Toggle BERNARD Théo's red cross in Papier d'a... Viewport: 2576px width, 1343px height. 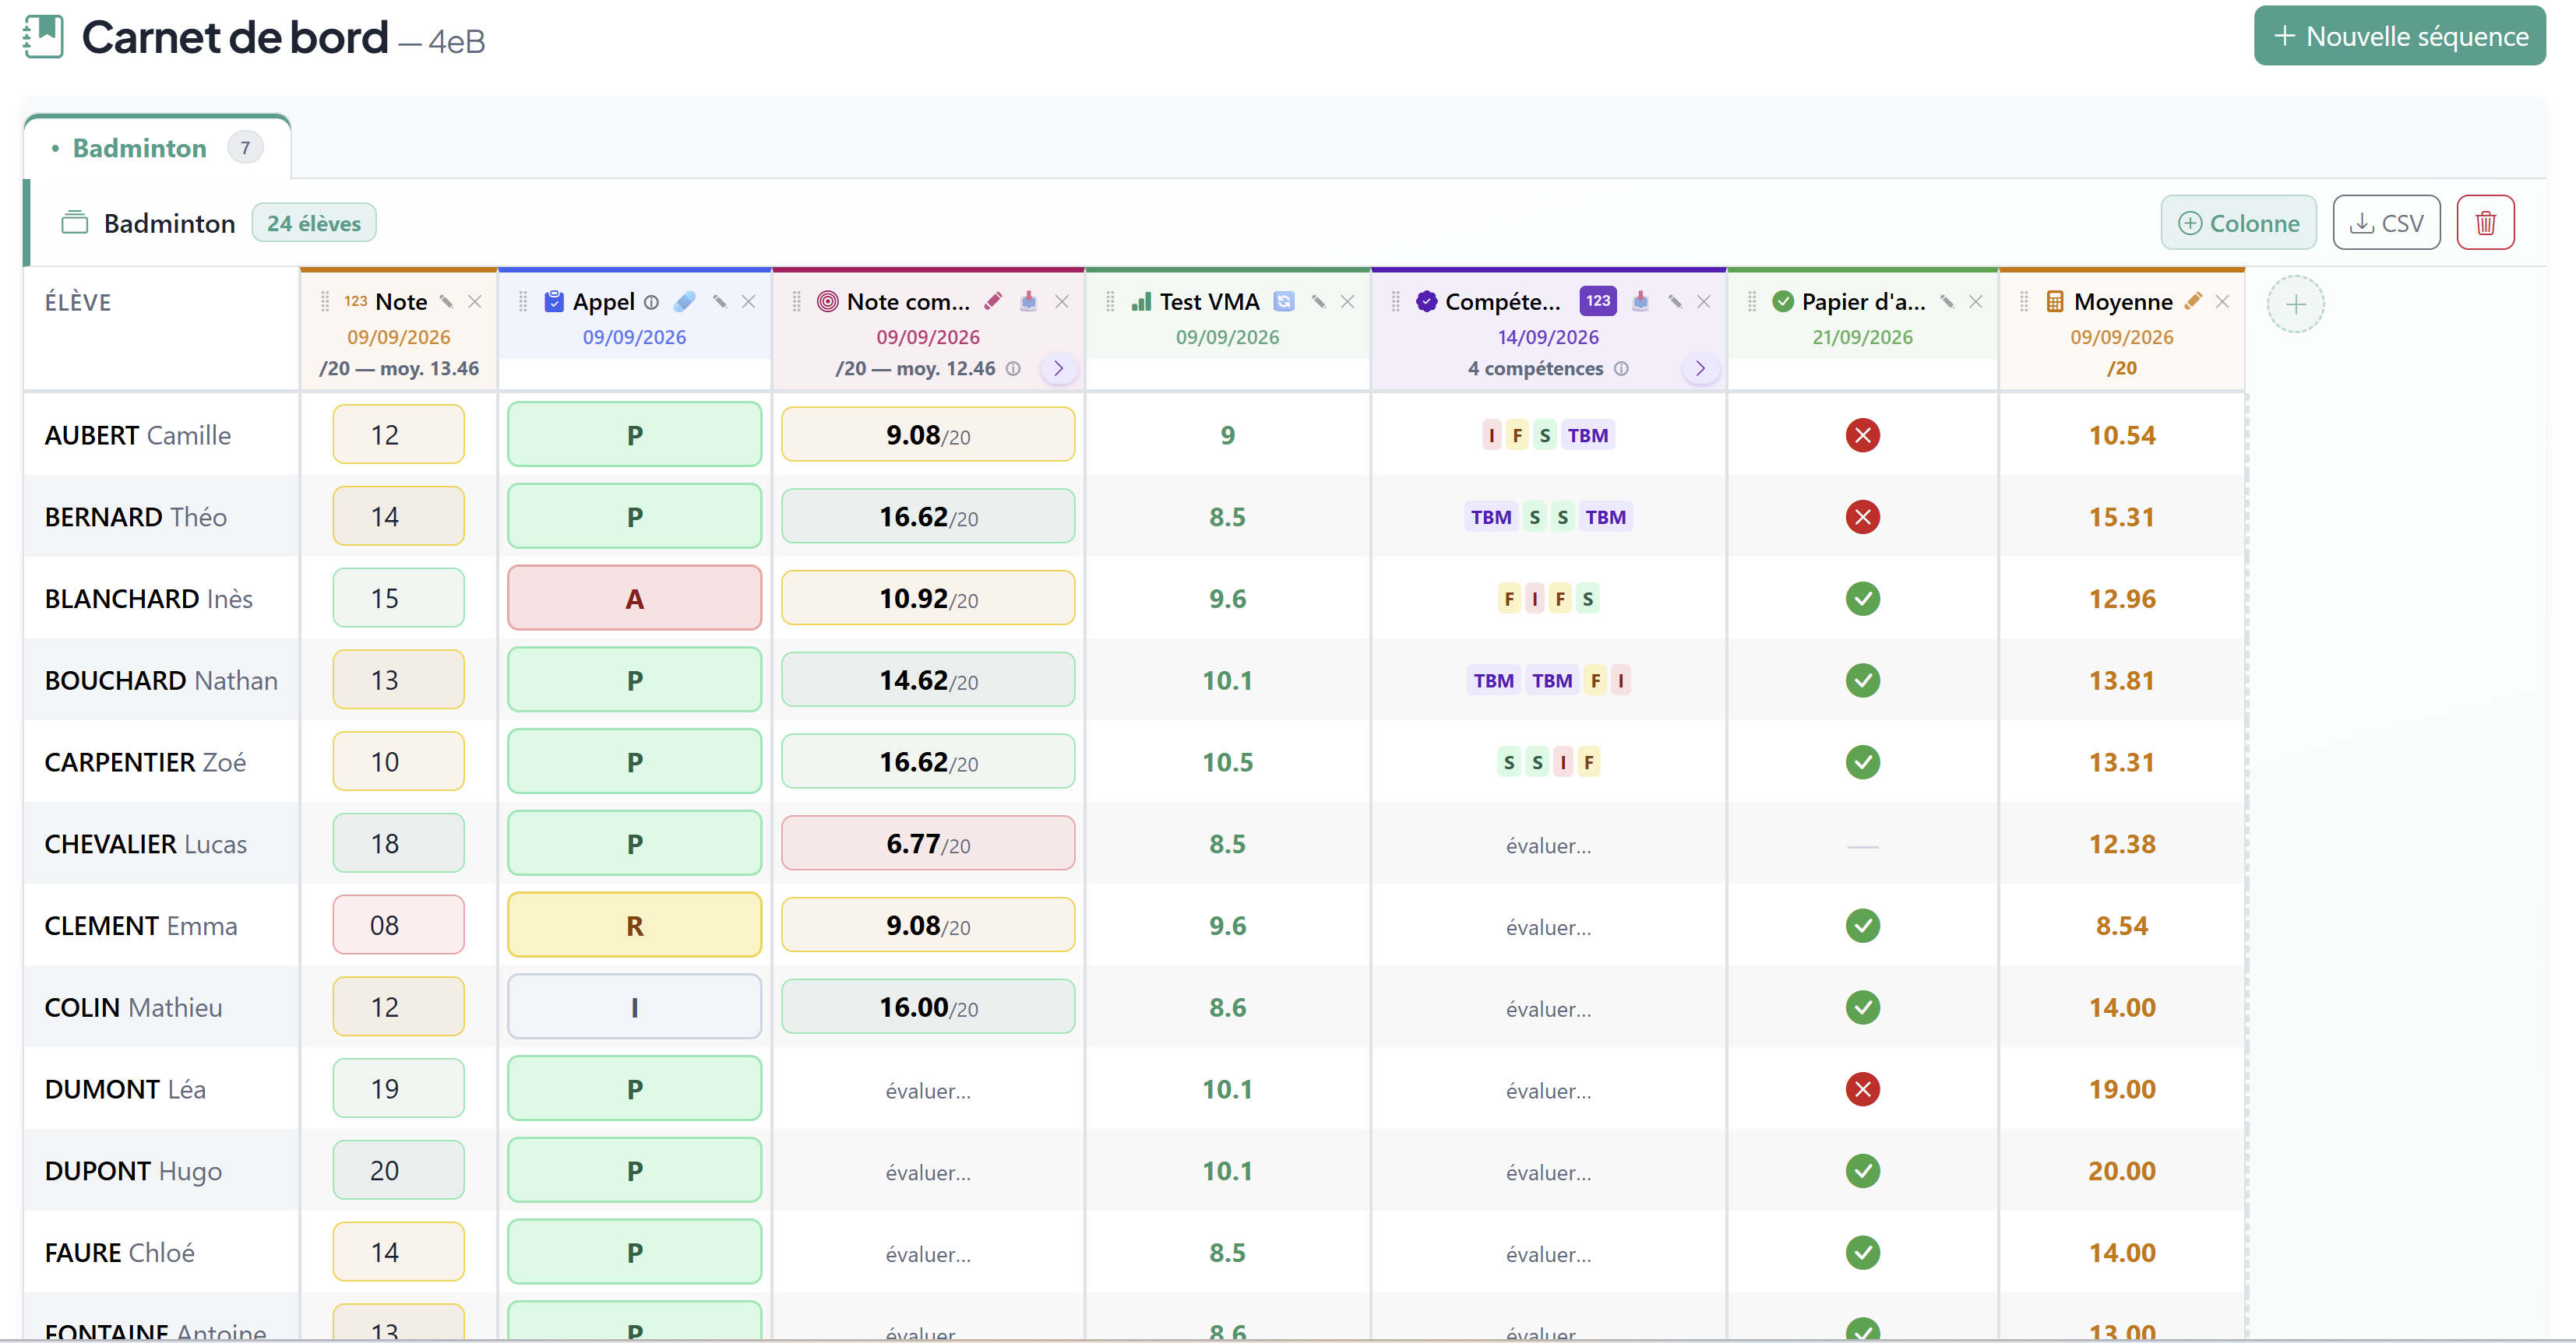pyautogui.click(x=1862, y=518)
